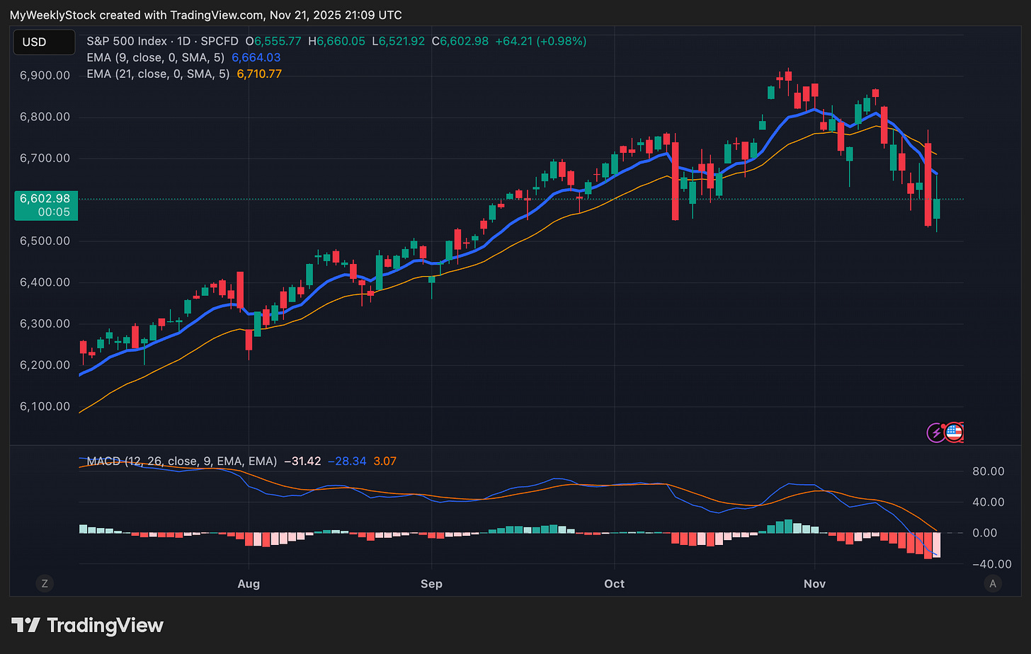
Task: Click the Nov label on the time axis
Action: (815, 584)
